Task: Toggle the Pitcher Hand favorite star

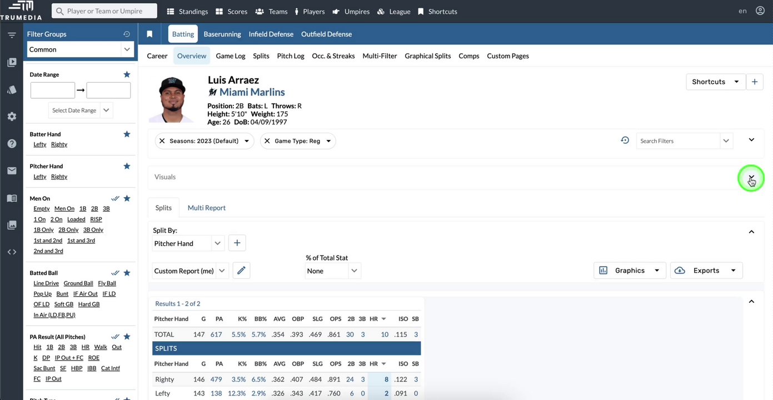Action: (x=127, y=166)
